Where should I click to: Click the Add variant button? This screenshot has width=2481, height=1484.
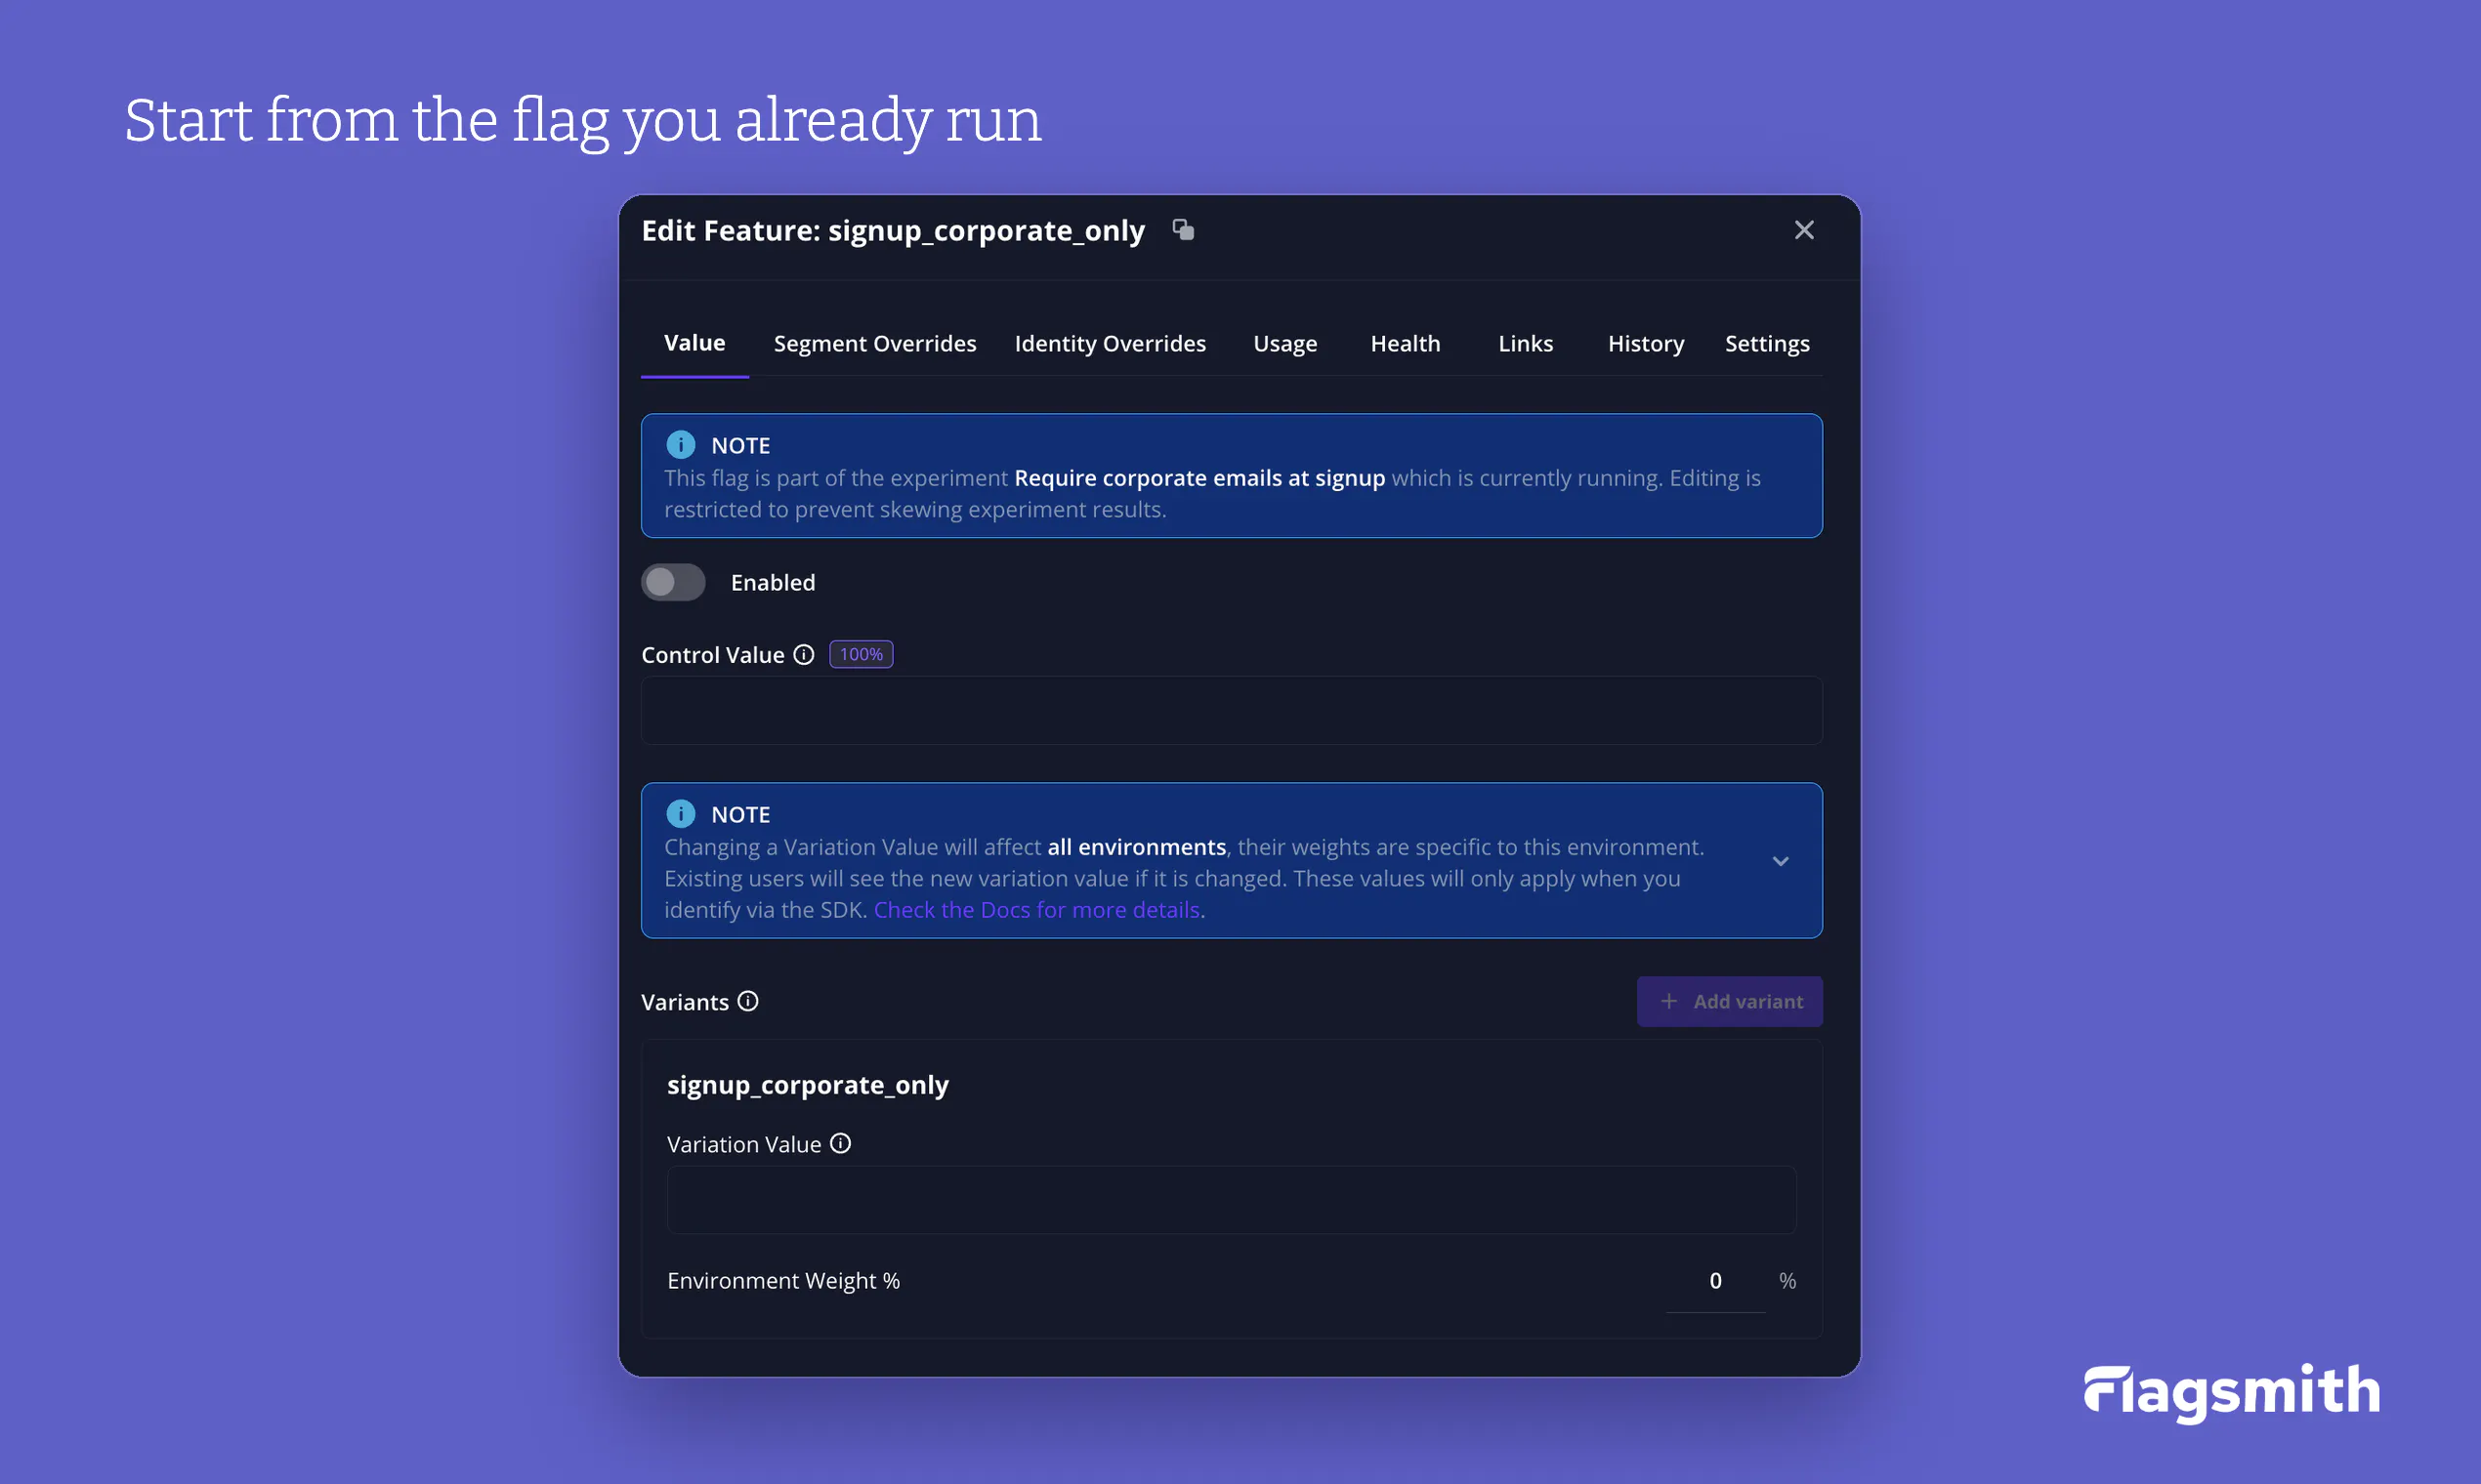[1729, 1001]
